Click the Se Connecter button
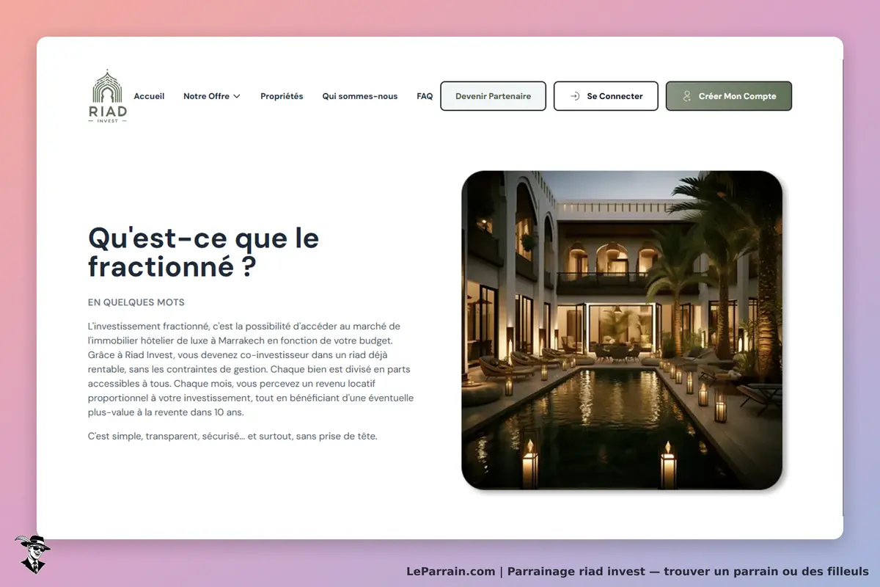The height and width of the screenshot is (587, 880). [x=606, y=96]
